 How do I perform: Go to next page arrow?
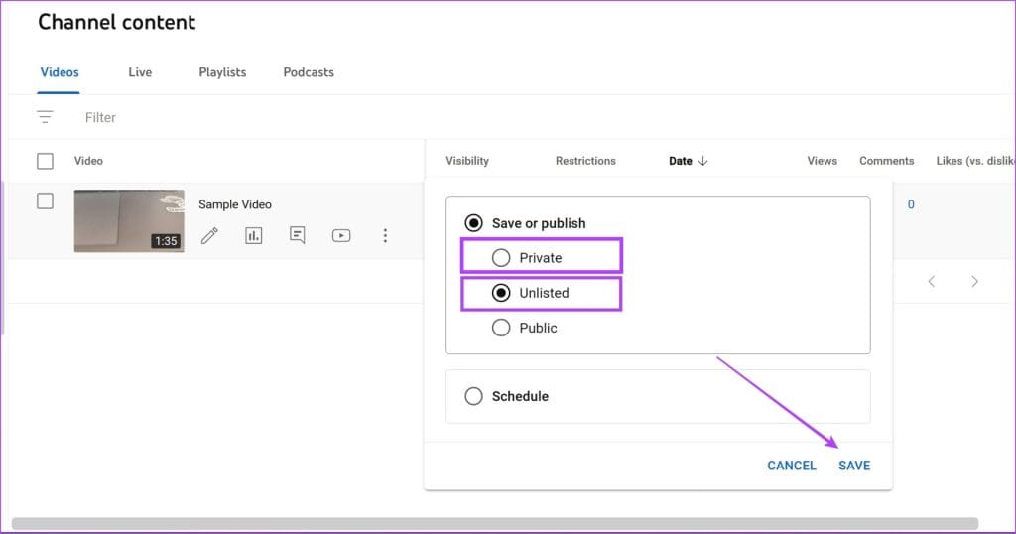pos(974,281)
